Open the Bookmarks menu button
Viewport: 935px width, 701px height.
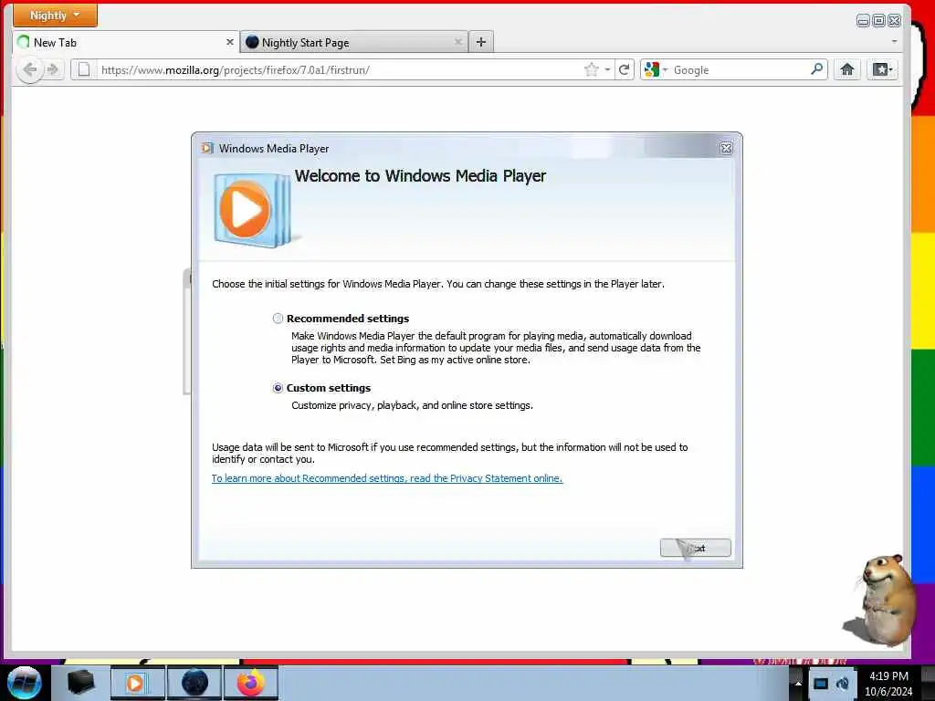[882, 69]
